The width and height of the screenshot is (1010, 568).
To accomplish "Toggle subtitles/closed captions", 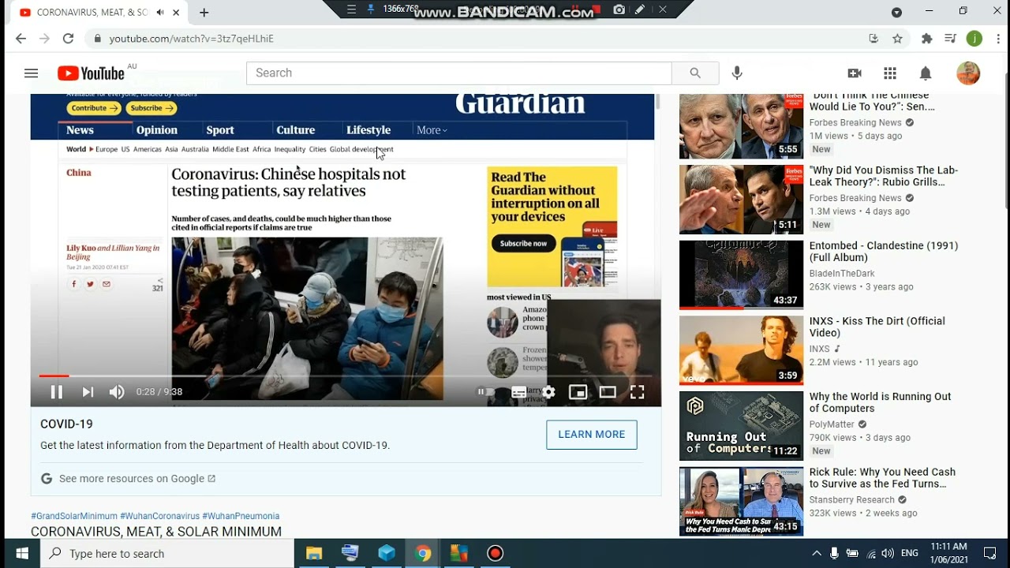I will tap(518, 392).
